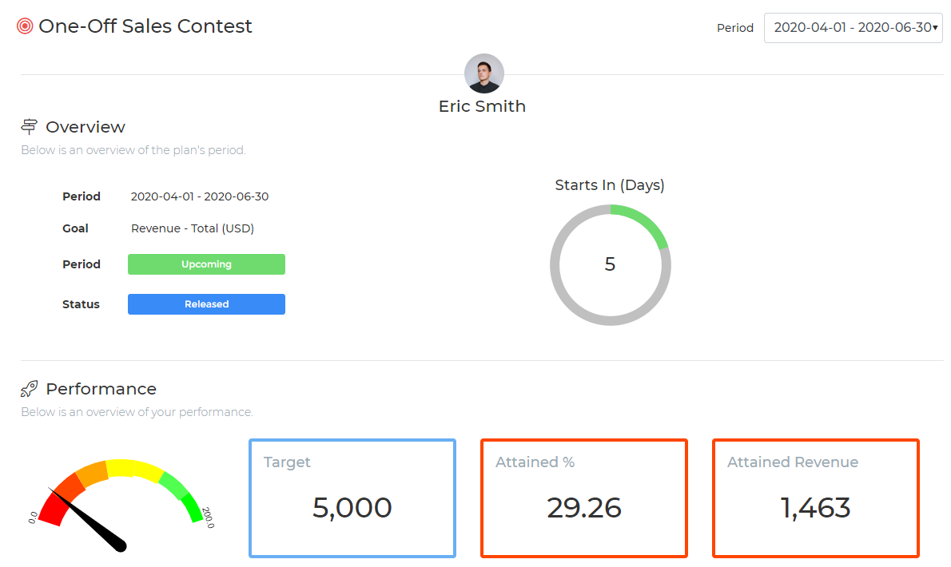This screenshot has height=567, width=951.
Task: Open the Period date range dropdown
Action: coord(853,27)
